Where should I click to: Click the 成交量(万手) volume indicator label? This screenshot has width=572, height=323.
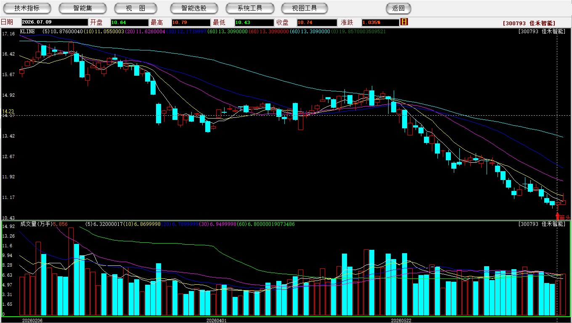pyautogui.click(x=36, y=224)
